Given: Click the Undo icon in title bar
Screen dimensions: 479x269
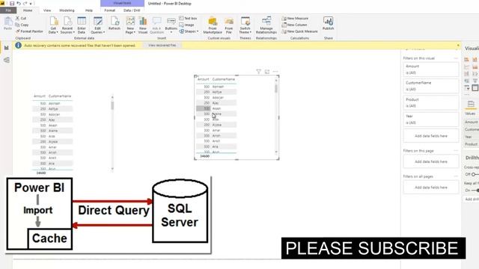Looking at the screenshot, I should [19, 3].
